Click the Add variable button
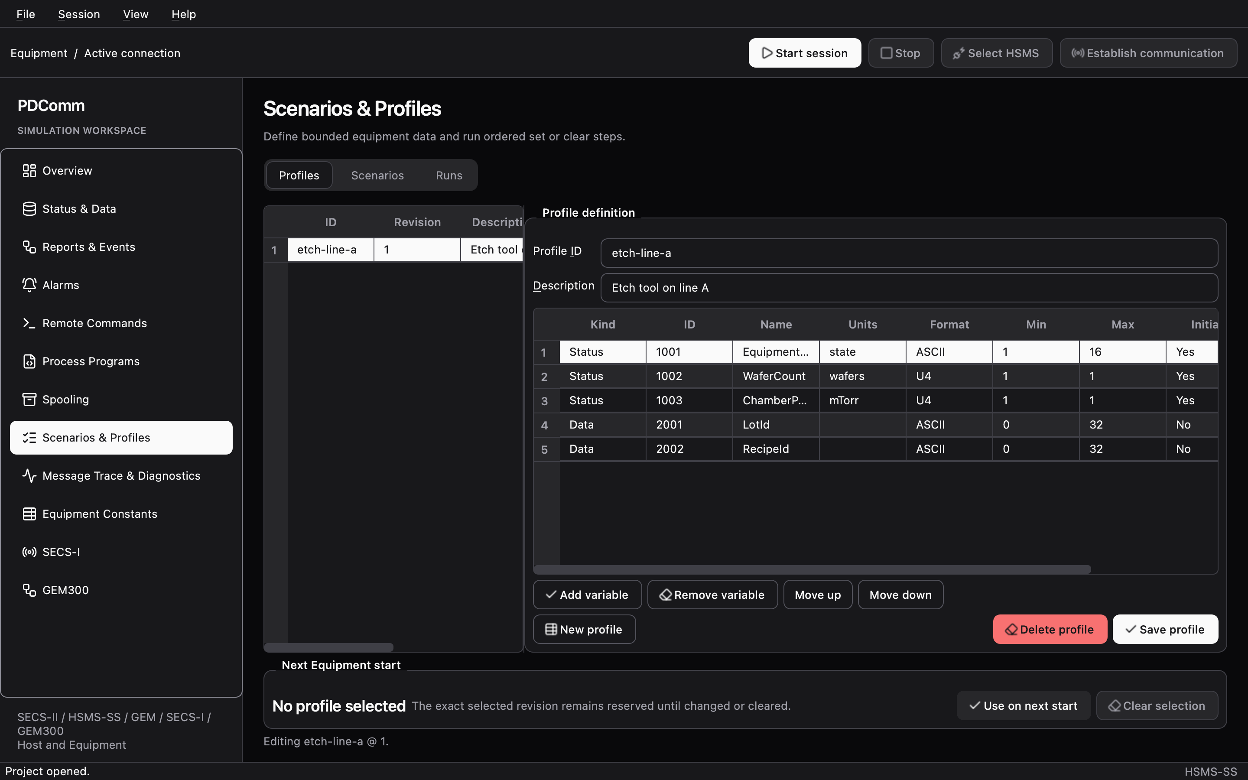Image resolution: width=1248 pixels, height=780 pixels. point(587,595)
